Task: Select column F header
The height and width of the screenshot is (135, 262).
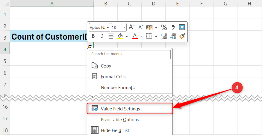Action: [201, 4]
